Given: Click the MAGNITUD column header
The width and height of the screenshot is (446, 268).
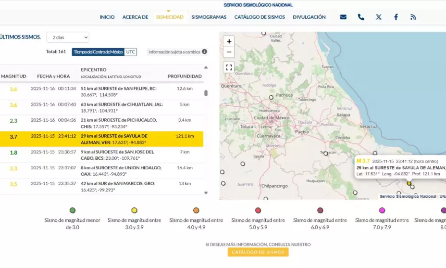Looking at the screenshot, I should point(13,77).
